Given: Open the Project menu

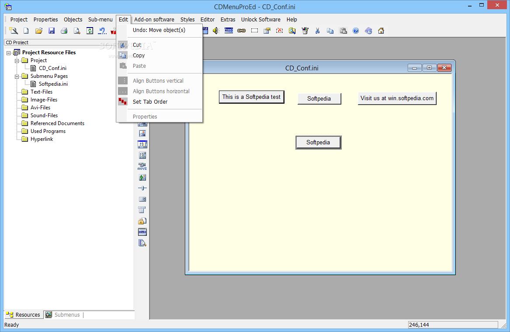Looking at the screenshot, I should tap(19, 20).
